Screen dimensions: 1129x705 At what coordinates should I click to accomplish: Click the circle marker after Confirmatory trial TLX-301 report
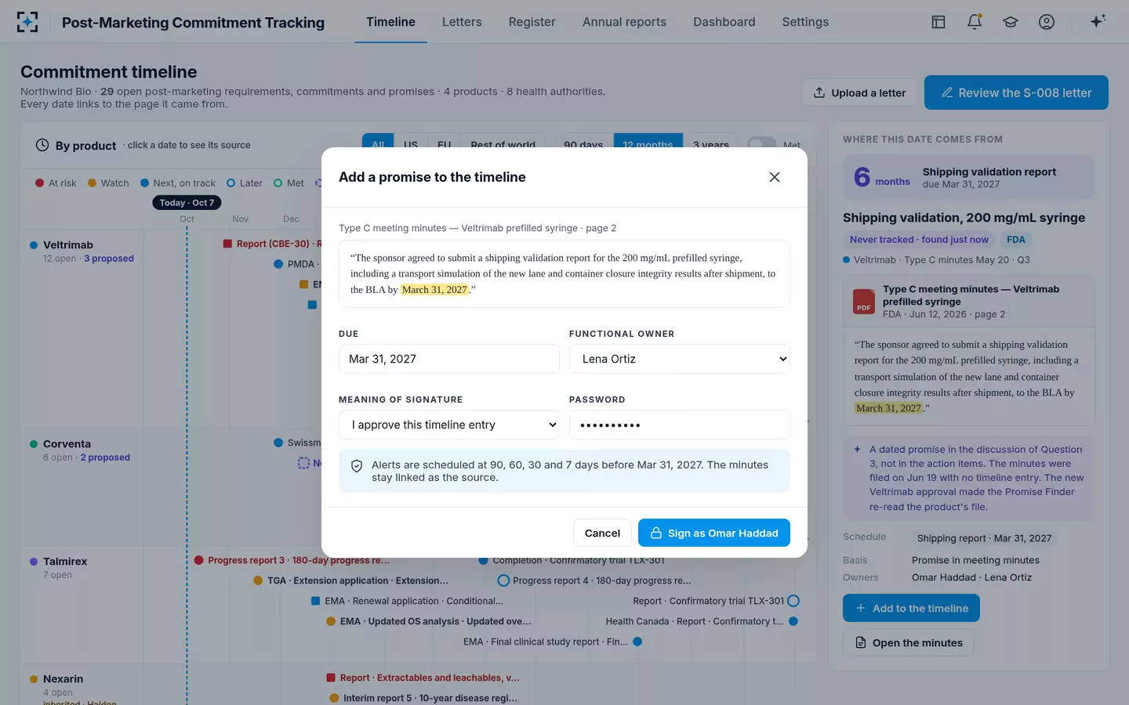793,601
